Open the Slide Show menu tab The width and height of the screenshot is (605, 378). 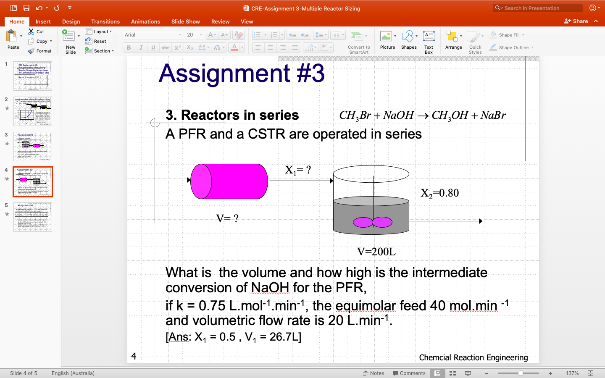[x=186, y=21]
